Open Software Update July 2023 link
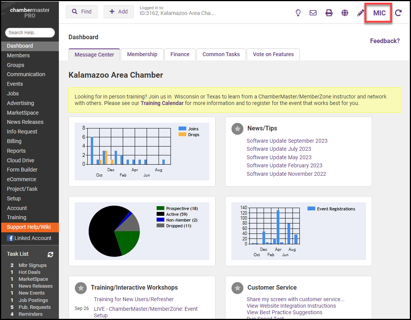The height and width of the screenshot is (320, 411). coord(279,149)
